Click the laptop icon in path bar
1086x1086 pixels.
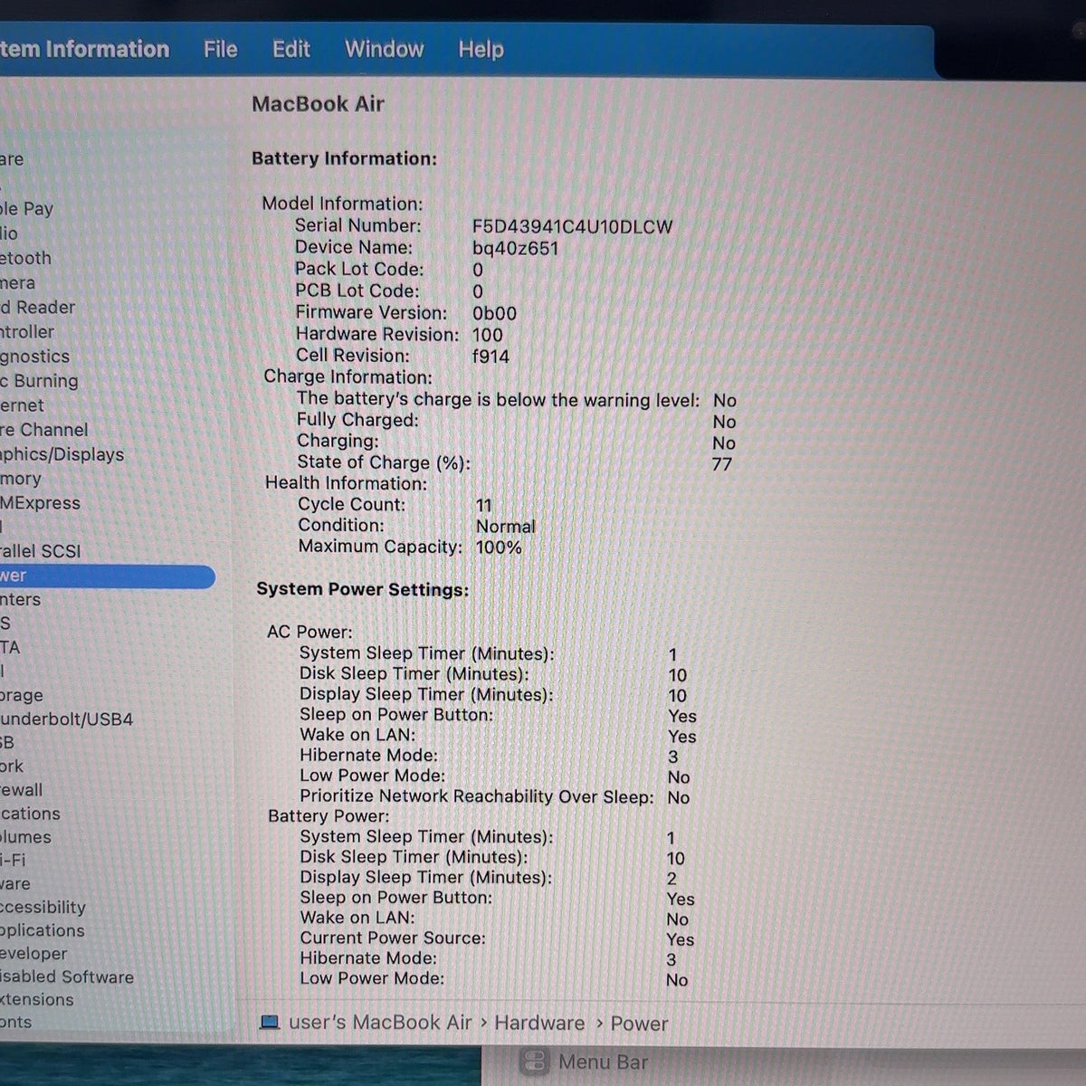269,1023
